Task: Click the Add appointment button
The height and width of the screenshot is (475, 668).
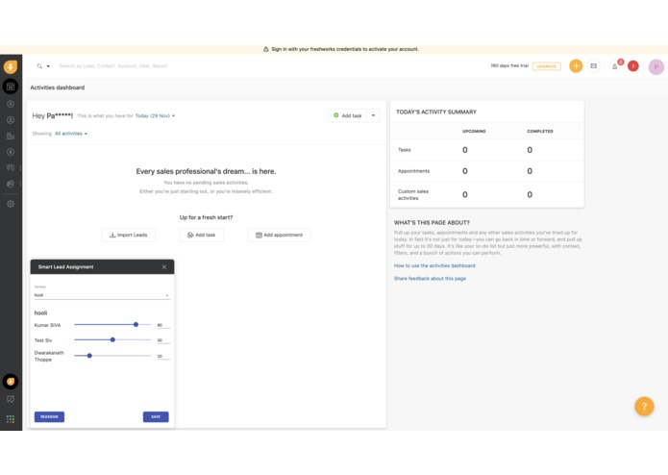Action: click(279, 235)
